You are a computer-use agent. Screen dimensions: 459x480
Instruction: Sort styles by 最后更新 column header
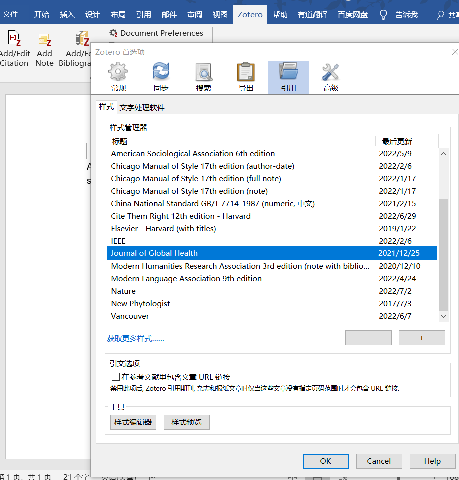407,141
